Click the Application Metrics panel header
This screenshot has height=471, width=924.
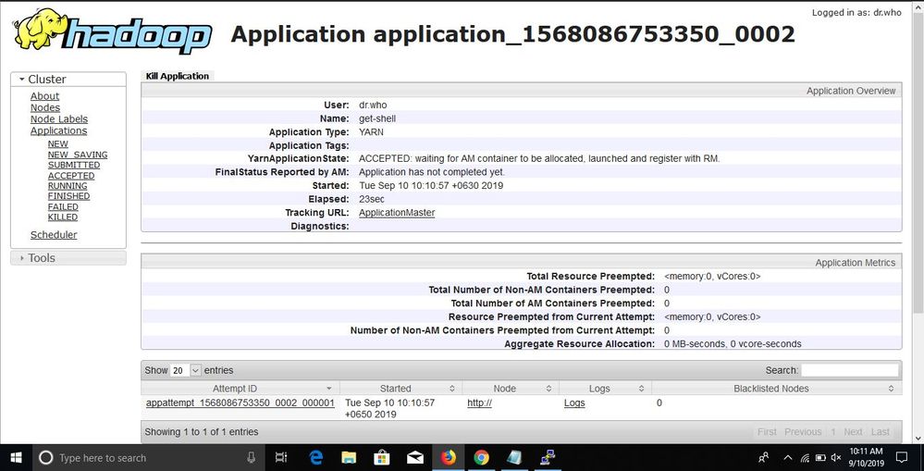(522, 263)
